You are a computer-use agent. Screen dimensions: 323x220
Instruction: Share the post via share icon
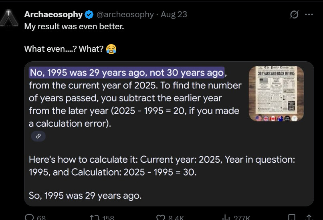tap(309, 217)
